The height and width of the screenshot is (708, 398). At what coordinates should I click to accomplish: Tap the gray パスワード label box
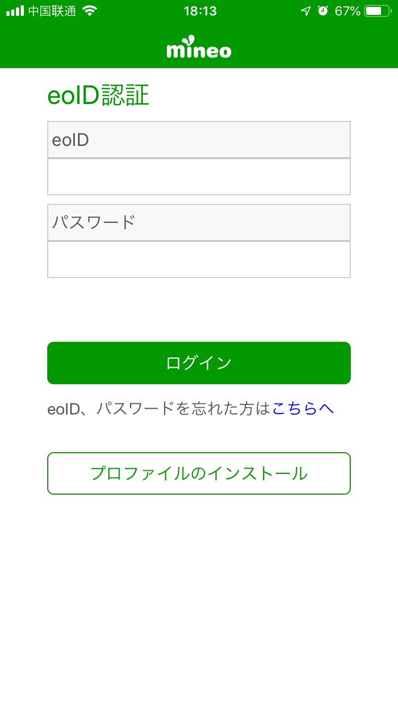click(198, 222)
